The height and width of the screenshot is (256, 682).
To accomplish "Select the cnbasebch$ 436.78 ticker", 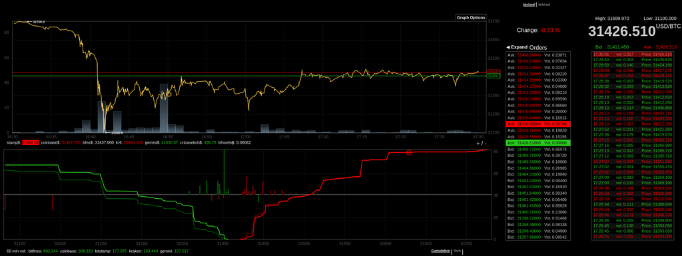I will pos(198,142).
